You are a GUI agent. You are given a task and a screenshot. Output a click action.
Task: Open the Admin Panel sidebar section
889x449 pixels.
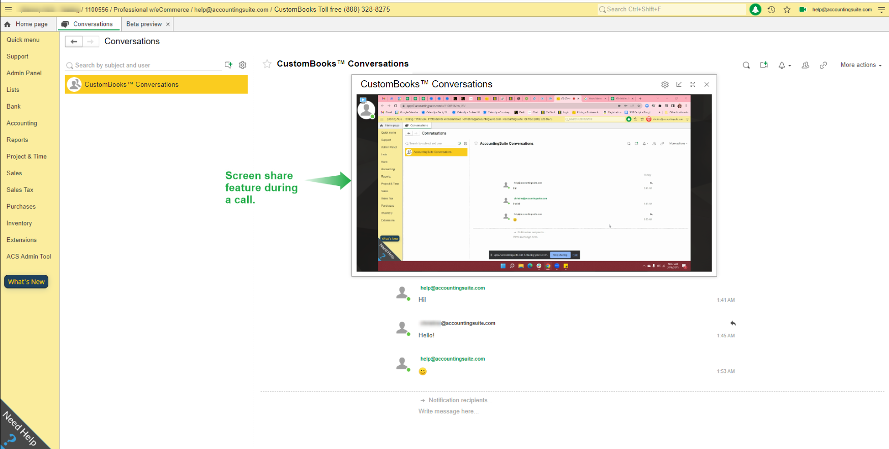pyautogui.click(x=24, y=73)
